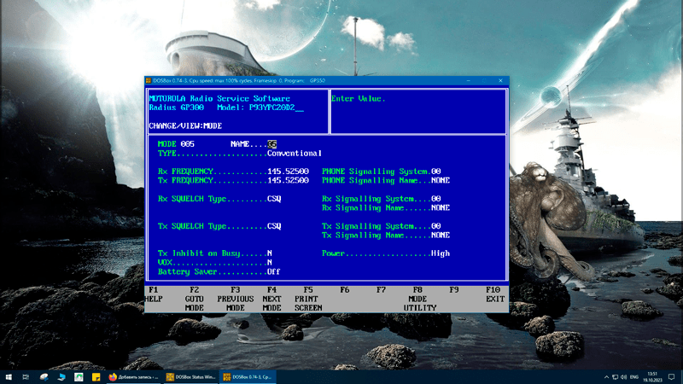The width and height of the screenshot is (683, 384).
Task: Click the Tx Signalling Name value NONE
Action: coord(441,236)
